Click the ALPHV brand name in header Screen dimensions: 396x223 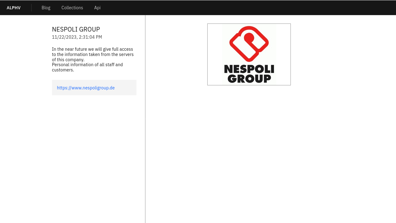pyautogui.click(x=14, y=8)
